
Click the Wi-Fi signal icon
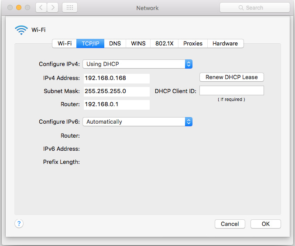tap(21, 30)
